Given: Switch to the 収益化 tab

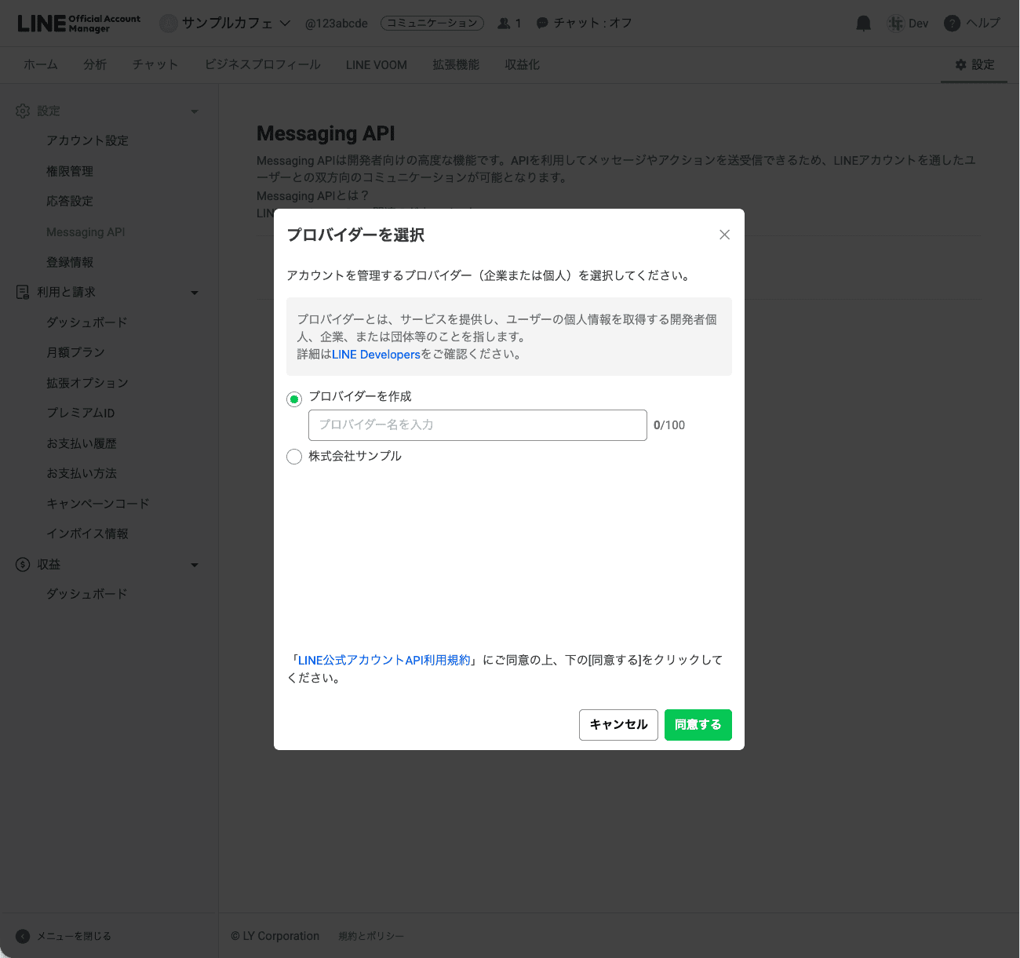Looking at the screenshot, I should click(523, 65).
